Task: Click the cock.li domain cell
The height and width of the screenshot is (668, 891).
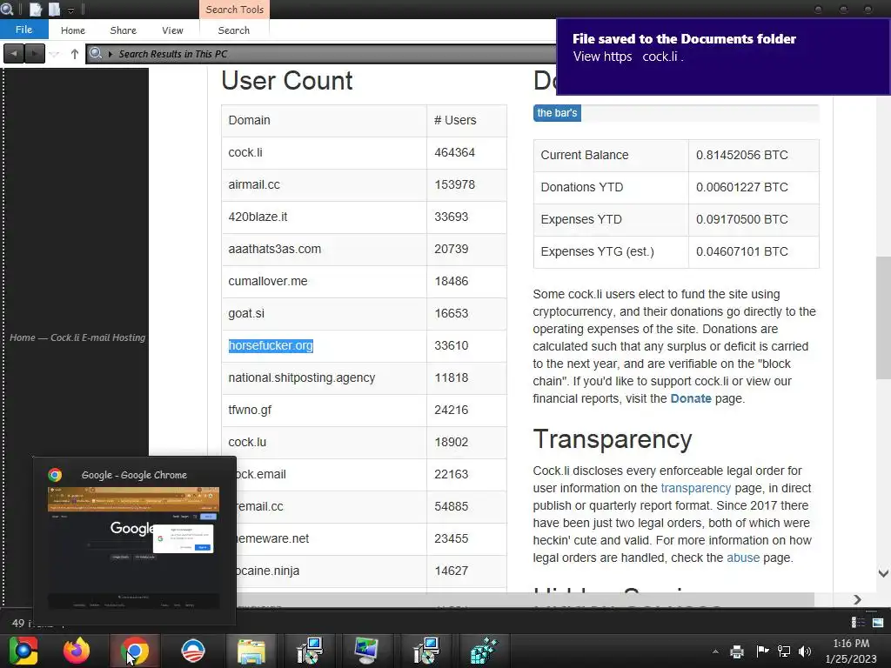Action: coord(324,153)
